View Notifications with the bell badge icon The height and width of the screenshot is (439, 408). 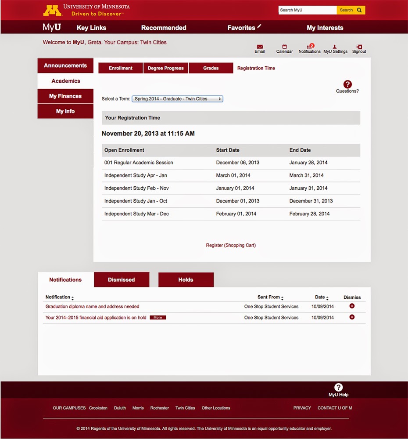pyautogui.click(x=309, y=47)
